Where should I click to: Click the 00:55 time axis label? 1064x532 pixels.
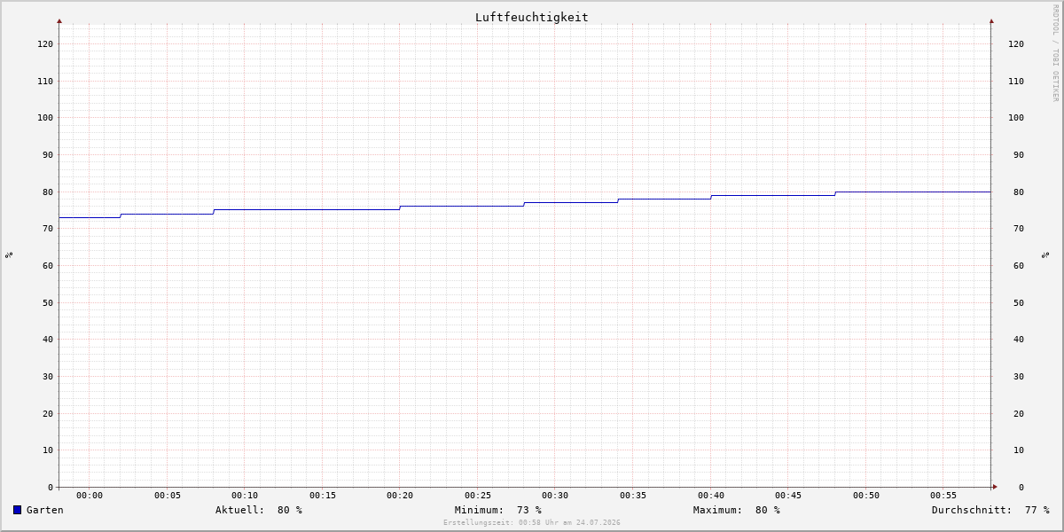click(x=943, y=496)
